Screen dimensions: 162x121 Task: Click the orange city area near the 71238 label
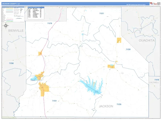119,40
